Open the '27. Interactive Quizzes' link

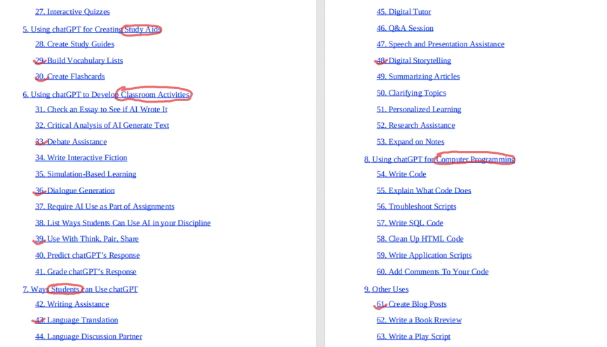(x=72, y=12)
